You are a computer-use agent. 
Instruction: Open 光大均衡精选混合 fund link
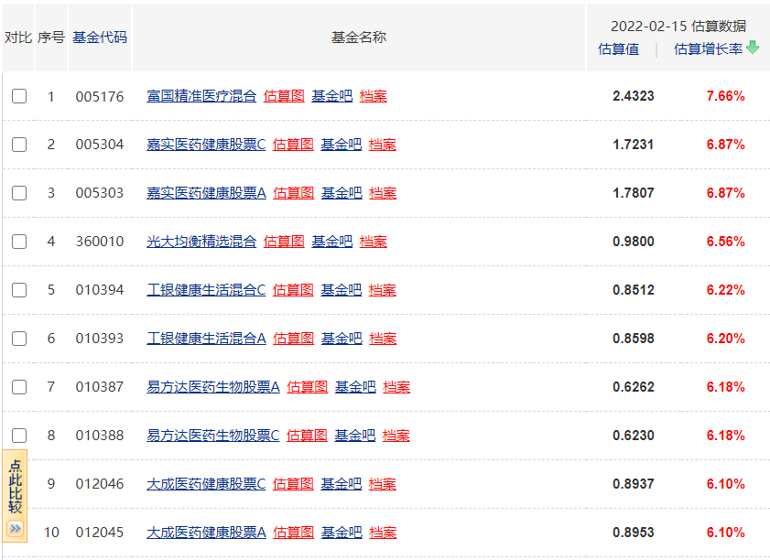[201, 242]
